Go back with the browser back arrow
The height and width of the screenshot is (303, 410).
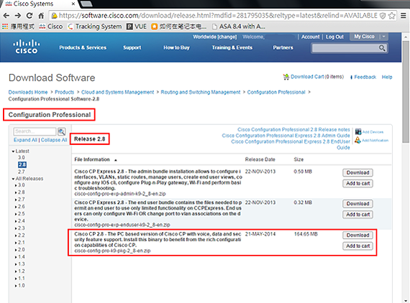tap(6, 16)
